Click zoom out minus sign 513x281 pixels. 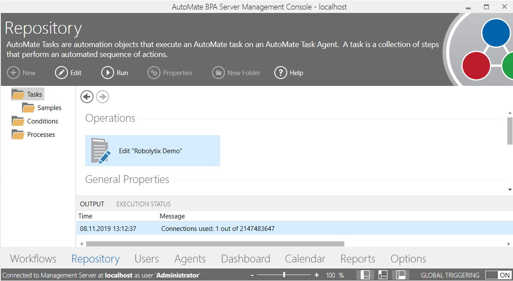click(x=253, y=275)
